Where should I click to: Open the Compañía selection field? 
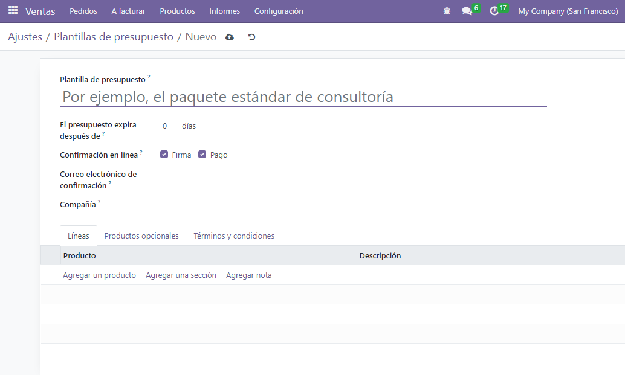click(181, 204)
